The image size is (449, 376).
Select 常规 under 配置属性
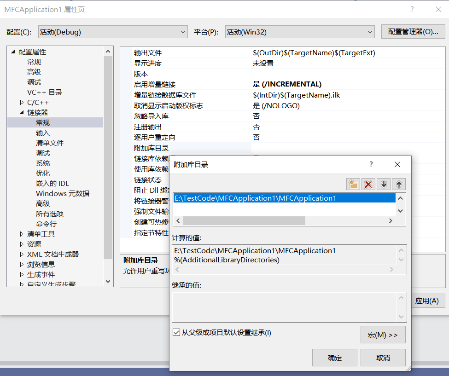coord(34,62)
